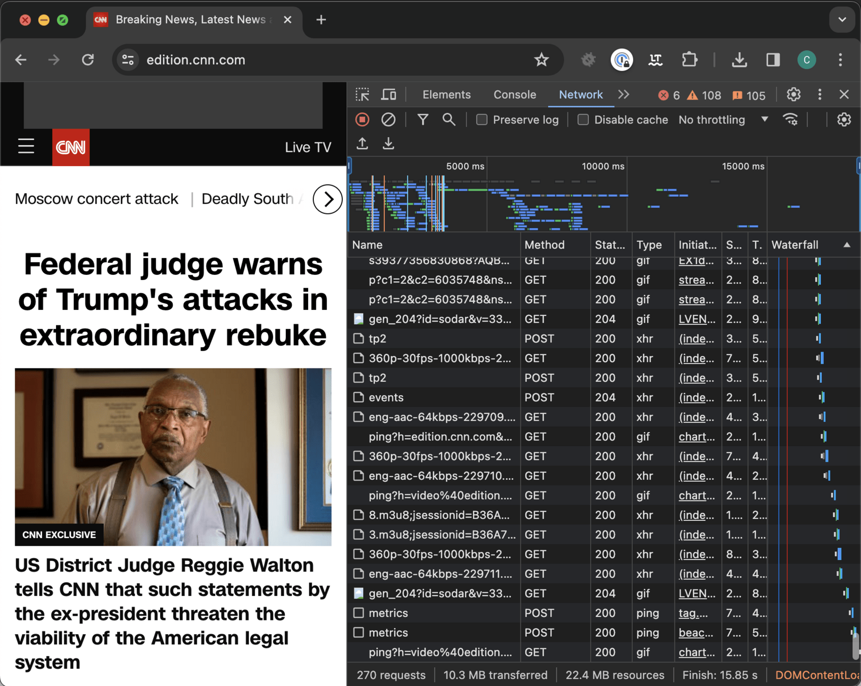The image size is (861, 686).
Task: Open DevTools settings gear
Action: pyautogui.click(x=793, y=95)
